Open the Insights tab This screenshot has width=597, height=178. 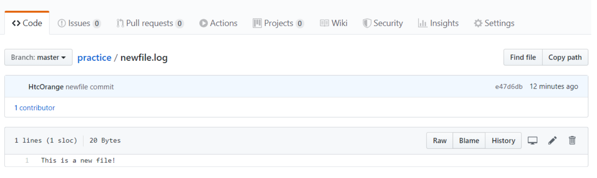pyautogui.click(x=438, y=23)
